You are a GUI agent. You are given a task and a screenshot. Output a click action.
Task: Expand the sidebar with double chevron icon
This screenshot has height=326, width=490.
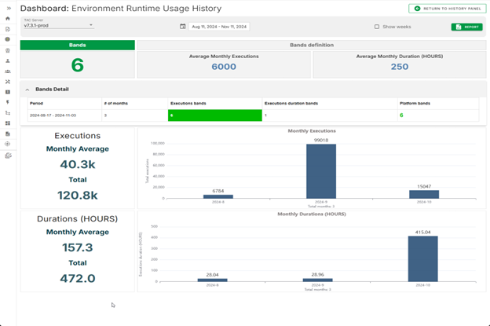tap(8, 8)
